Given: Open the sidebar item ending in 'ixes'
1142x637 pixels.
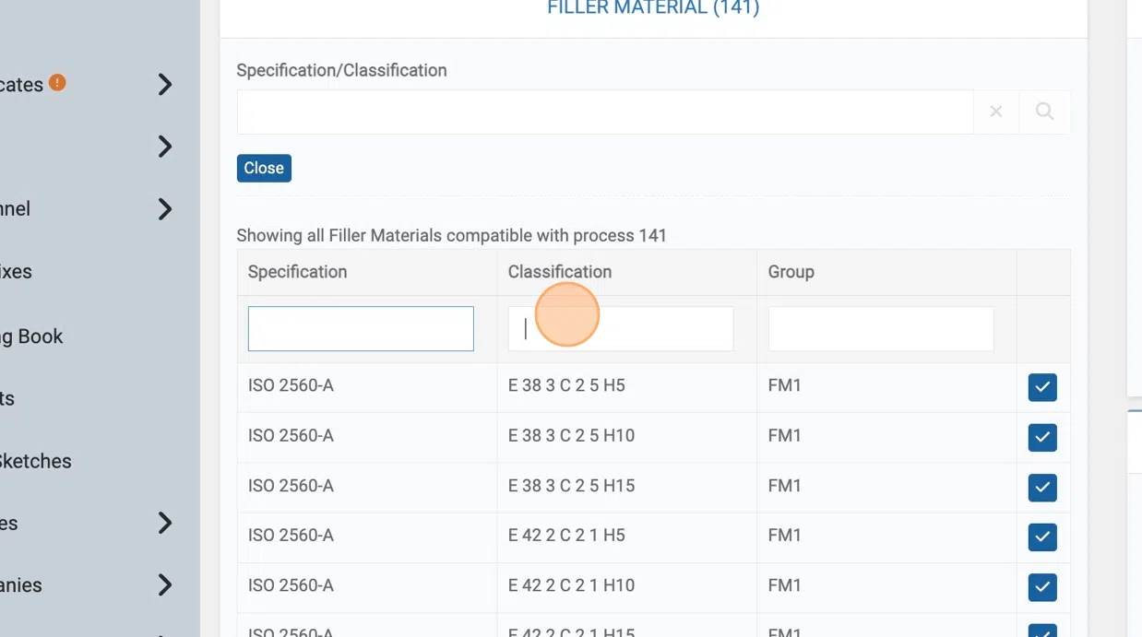Looking at the screenshot, I should 16,272.
